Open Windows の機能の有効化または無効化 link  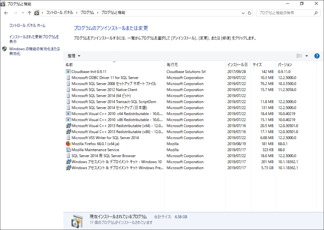click(34, 51)
